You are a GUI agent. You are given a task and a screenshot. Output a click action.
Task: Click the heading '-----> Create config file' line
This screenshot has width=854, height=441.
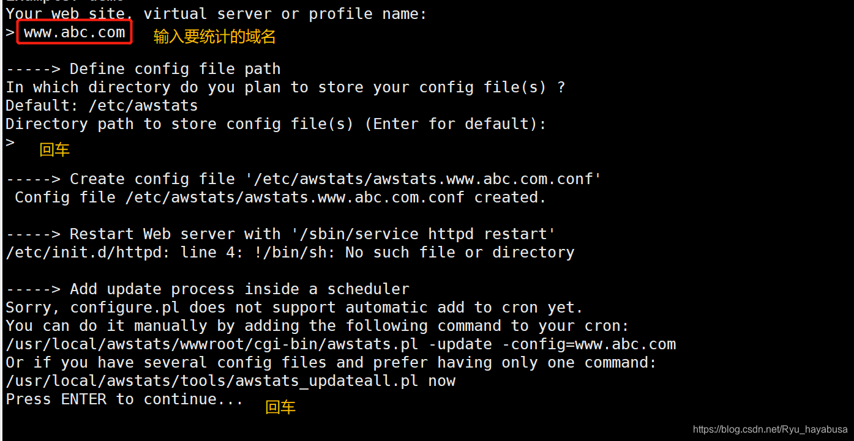pos(304,179)
